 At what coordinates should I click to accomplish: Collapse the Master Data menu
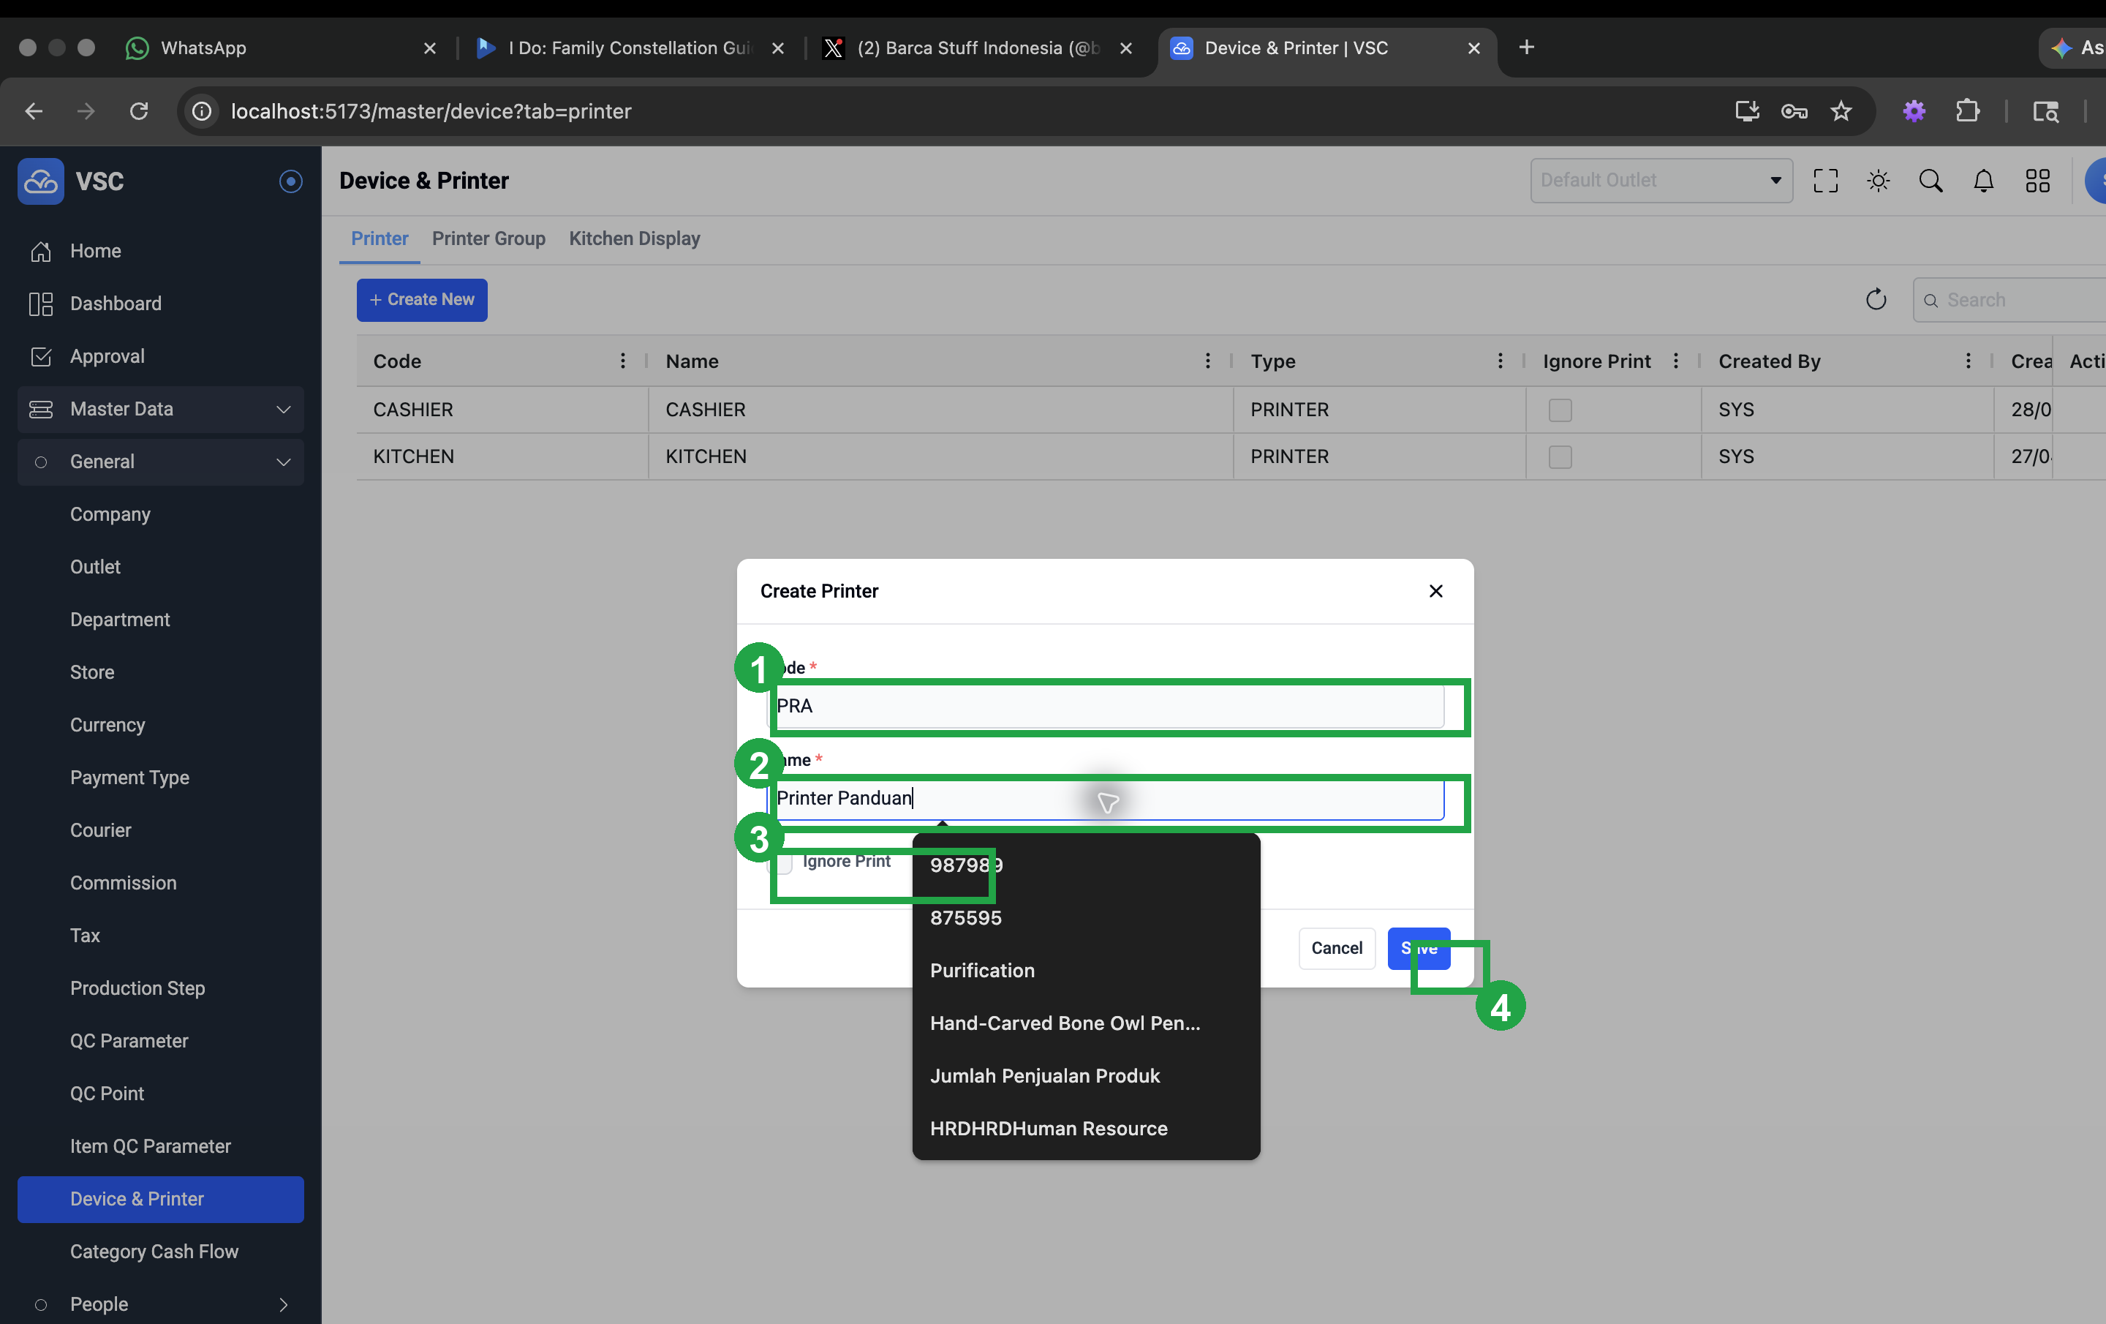tap(161, 409)
